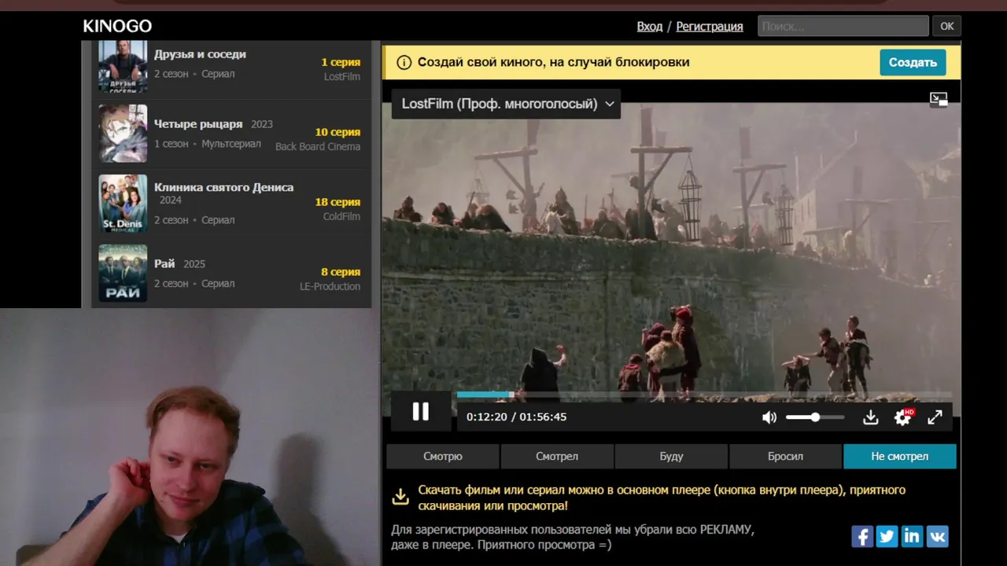The height and width of the screenshot is (566, 1007).
Task: Open HD quality settings gear
Action: coord(903,417)
